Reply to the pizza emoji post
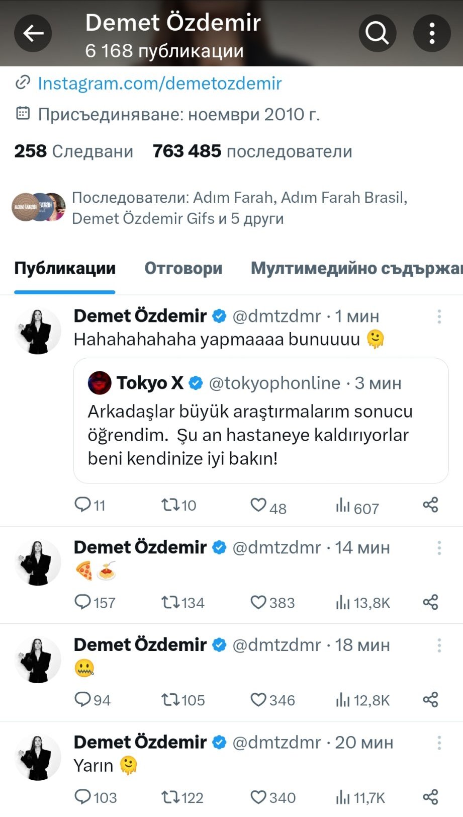 pos(82,602)
